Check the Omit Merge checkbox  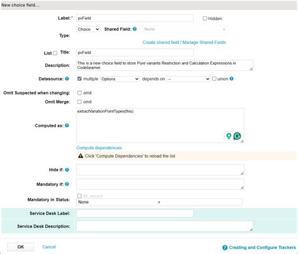pyautogui.click(x=79, y=102)
